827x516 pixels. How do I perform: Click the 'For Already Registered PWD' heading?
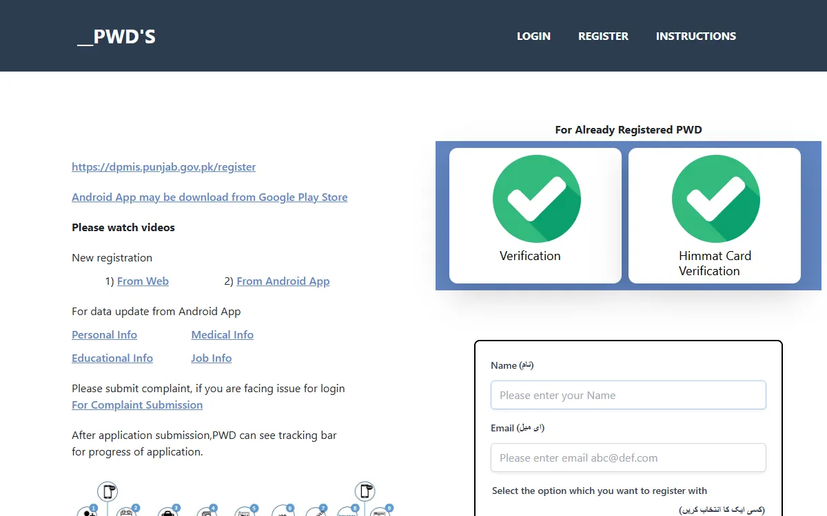point(629,129)
